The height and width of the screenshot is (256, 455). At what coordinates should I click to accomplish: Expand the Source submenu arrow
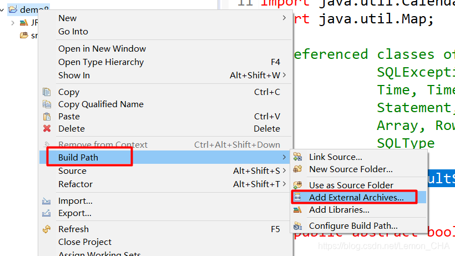(284, 170)
